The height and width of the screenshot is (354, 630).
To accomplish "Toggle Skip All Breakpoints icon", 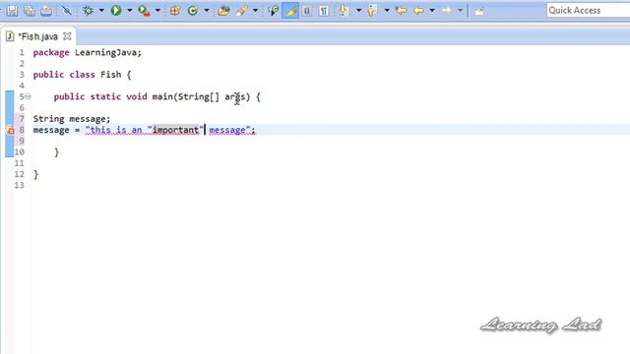I will pos(67,10).
